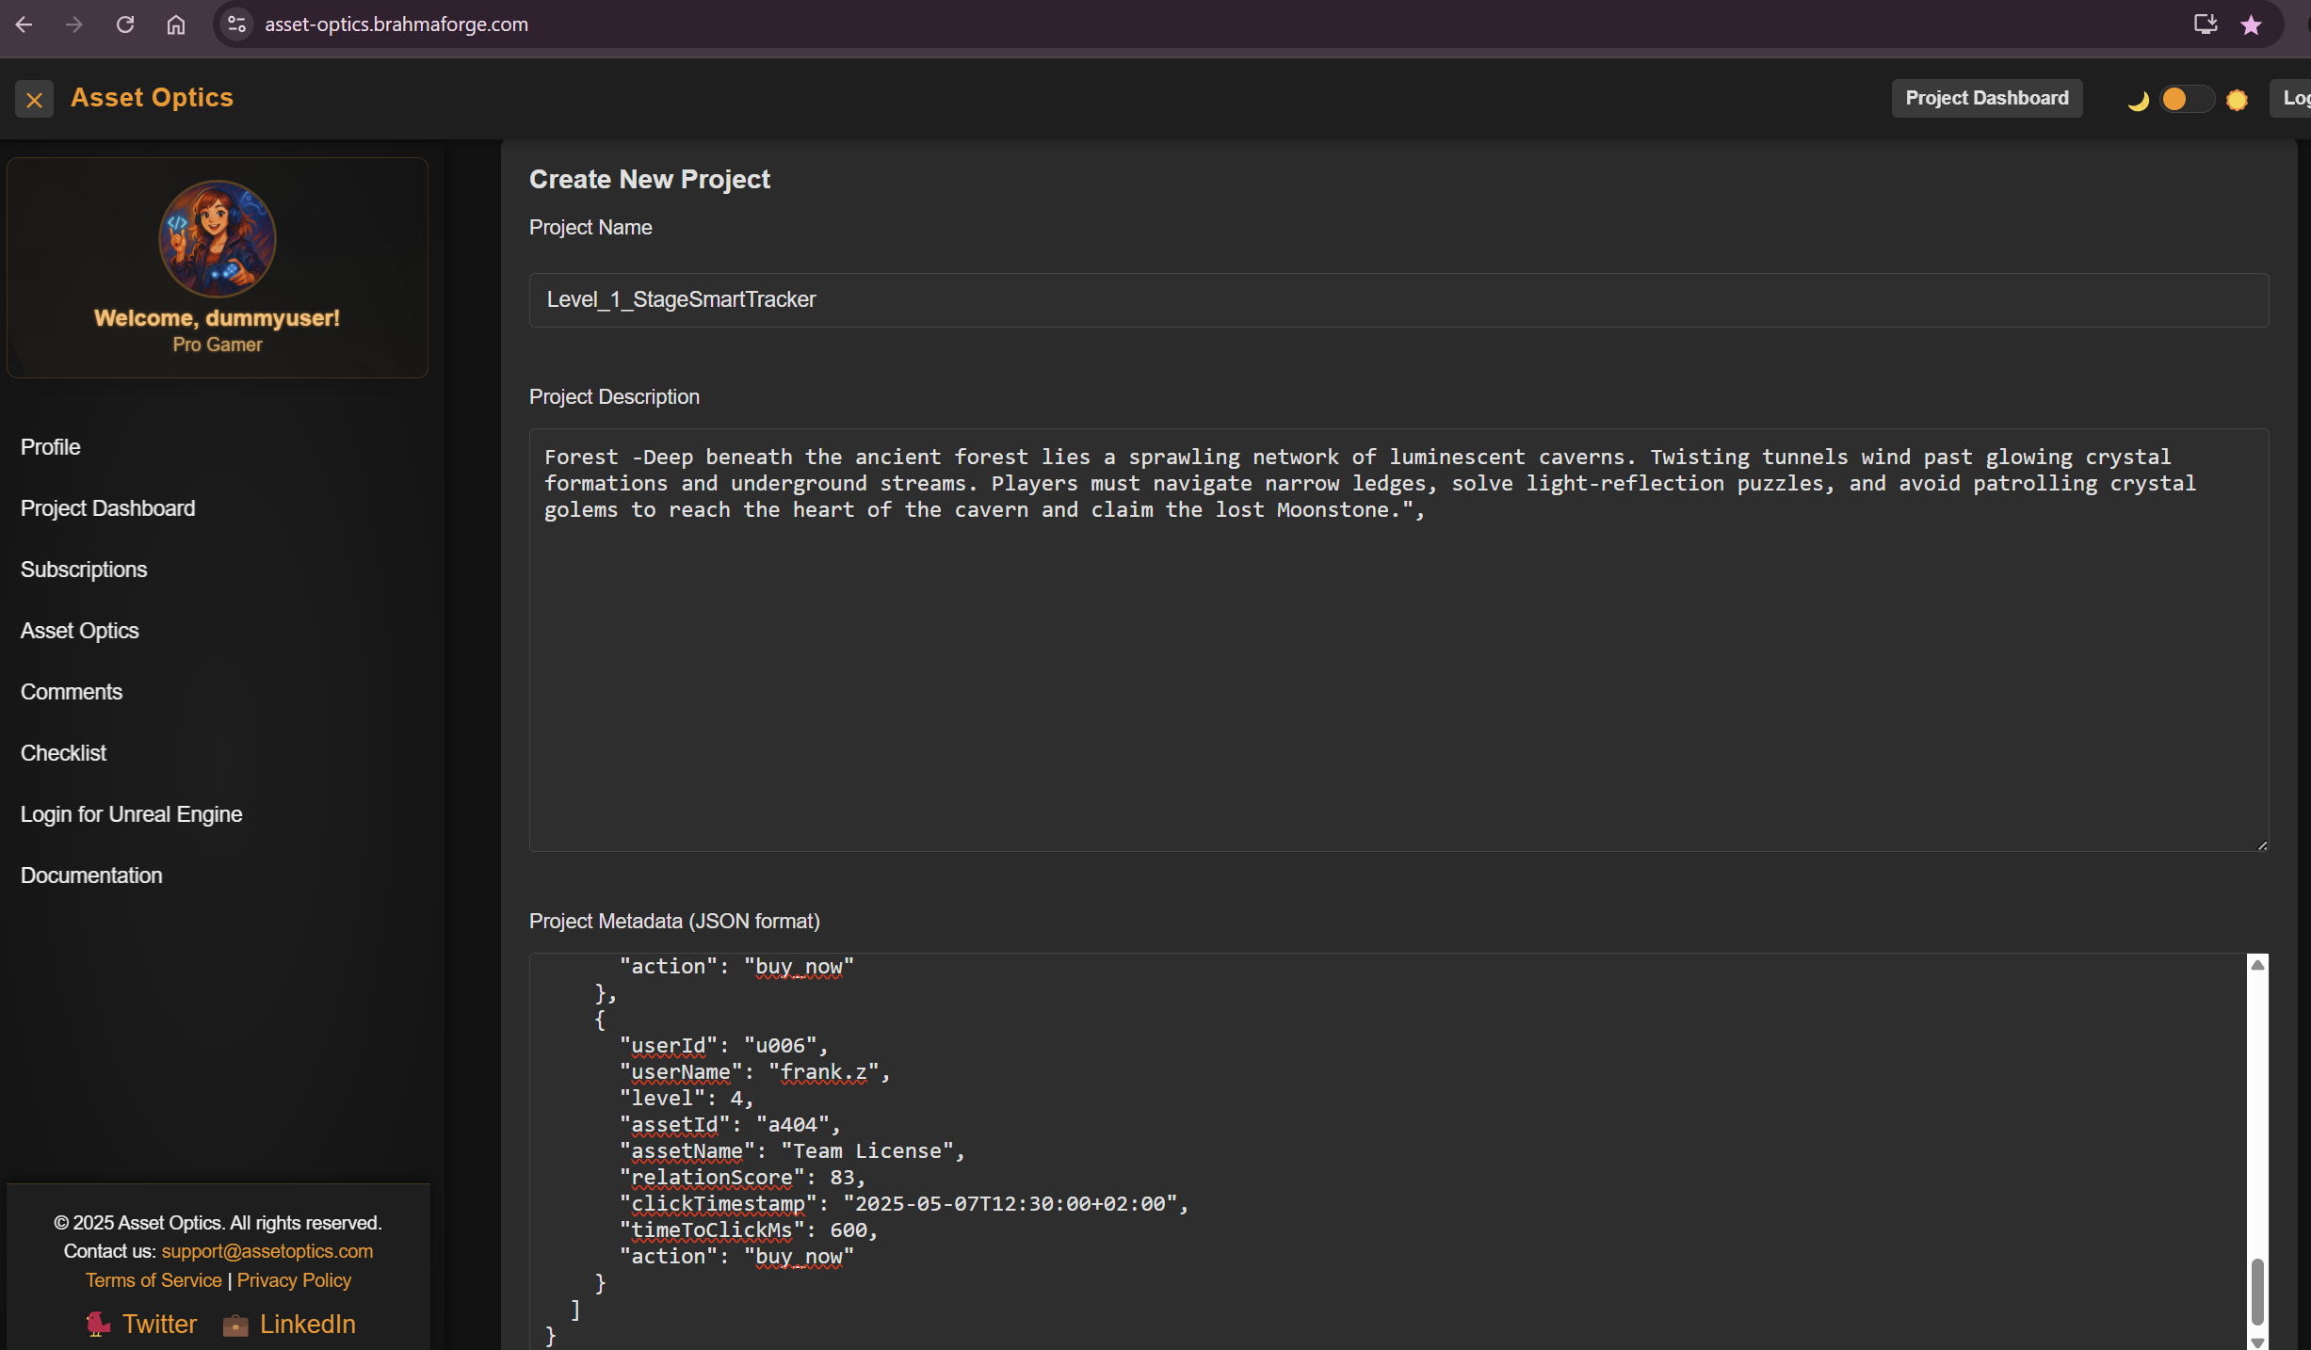The width and height of the screenshot is (2311, 1350).
Task: Toggle the theme switch
Action: click(x=2186, y=100)
